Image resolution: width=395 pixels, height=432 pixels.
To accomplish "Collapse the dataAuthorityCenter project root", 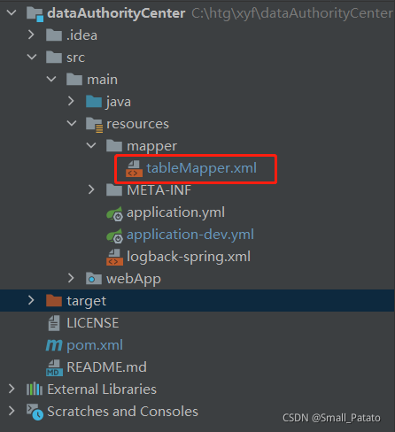I will (x=12, y=12).
